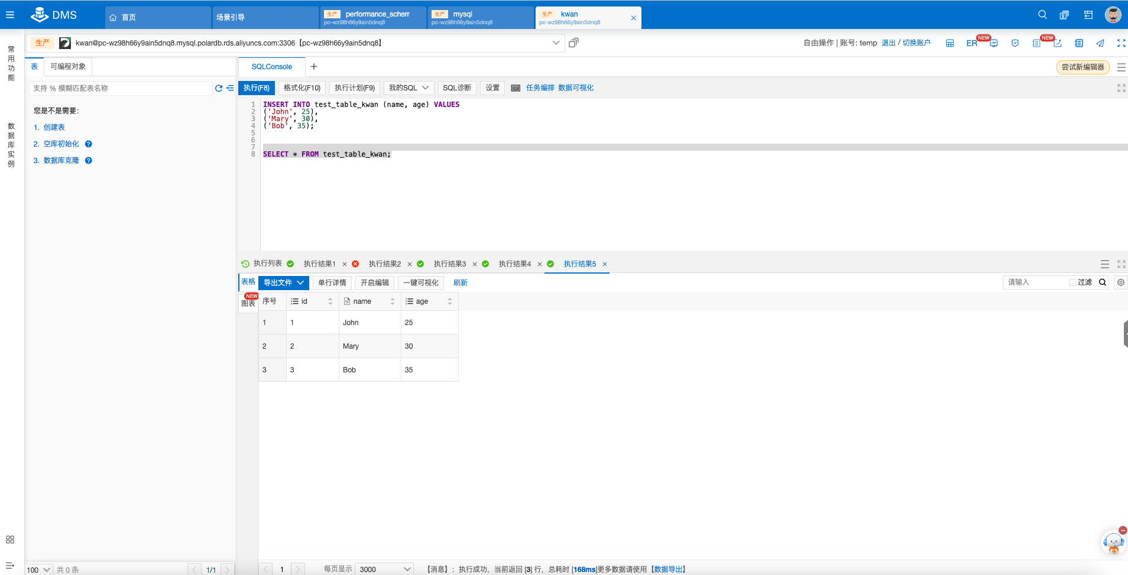Click the export share icon with NEW badge
The image size is (1128, 575).
(1058, 43)
